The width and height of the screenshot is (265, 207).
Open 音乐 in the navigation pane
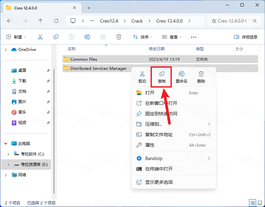(x=22, y=112)
